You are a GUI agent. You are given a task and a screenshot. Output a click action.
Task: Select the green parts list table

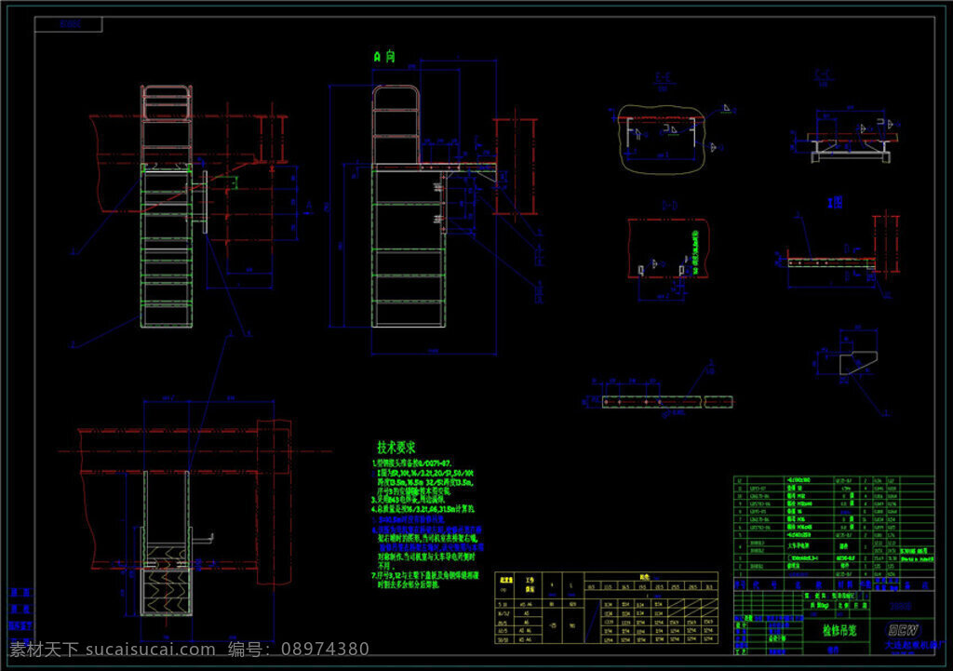coord(834,527)
